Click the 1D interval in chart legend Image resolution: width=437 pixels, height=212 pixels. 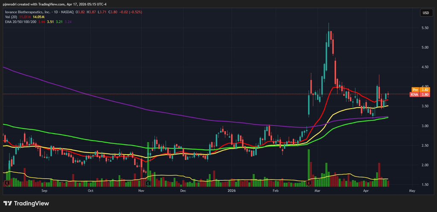coord(56,12)
